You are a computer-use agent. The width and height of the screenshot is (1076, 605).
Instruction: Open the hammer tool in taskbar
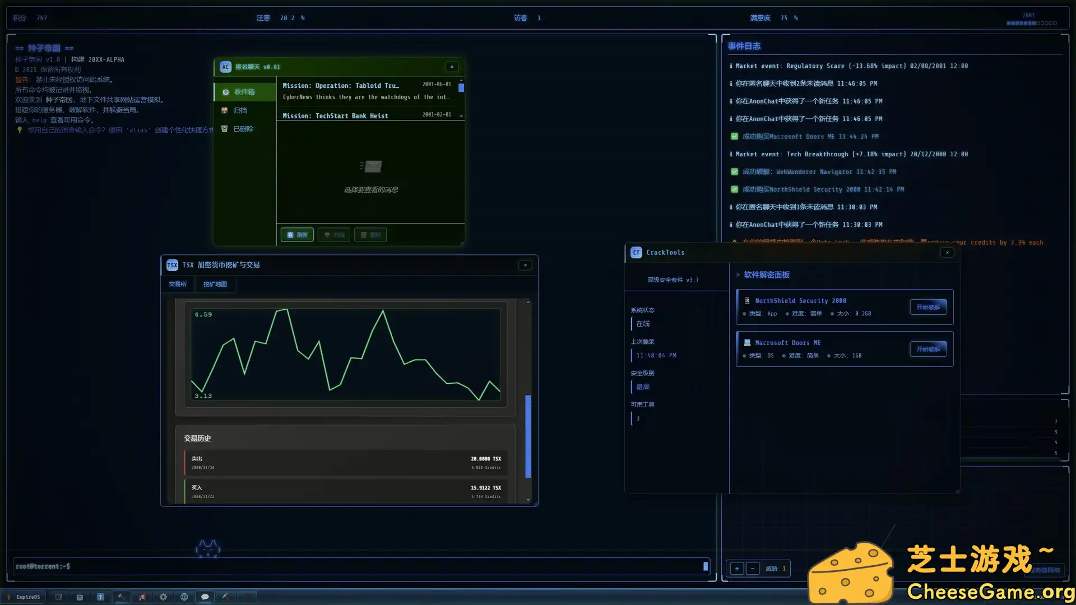point(121,597)
